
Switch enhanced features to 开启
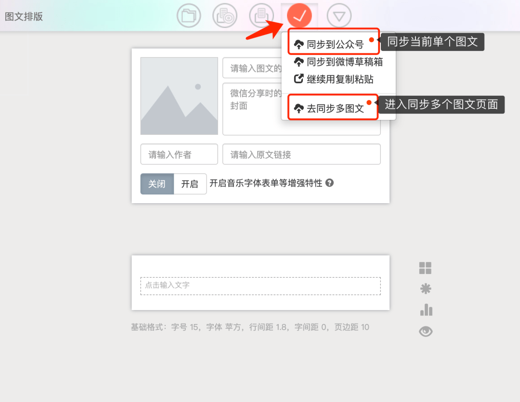190,183
